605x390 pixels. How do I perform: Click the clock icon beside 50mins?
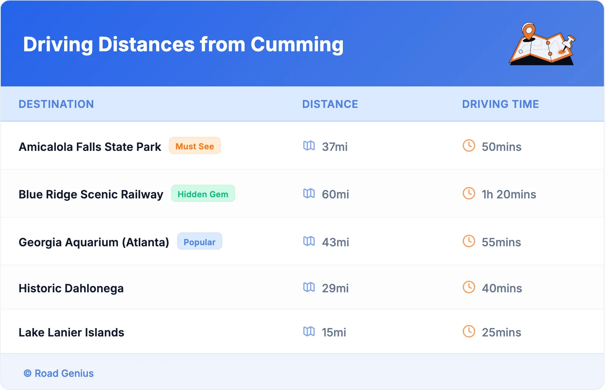point(469,146)
